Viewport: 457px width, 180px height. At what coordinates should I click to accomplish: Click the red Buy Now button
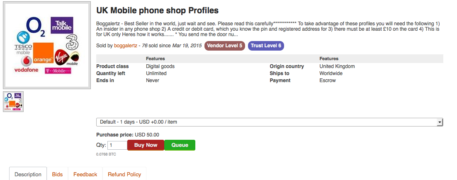pyautogui.click(x=146, y=145)
